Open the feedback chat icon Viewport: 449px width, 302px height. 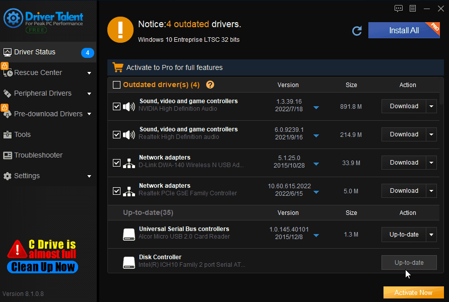click(x=398, y=8)
